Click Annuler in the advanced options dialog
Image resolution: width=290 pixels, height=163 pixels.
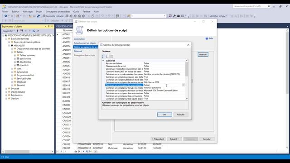(181, 115)
